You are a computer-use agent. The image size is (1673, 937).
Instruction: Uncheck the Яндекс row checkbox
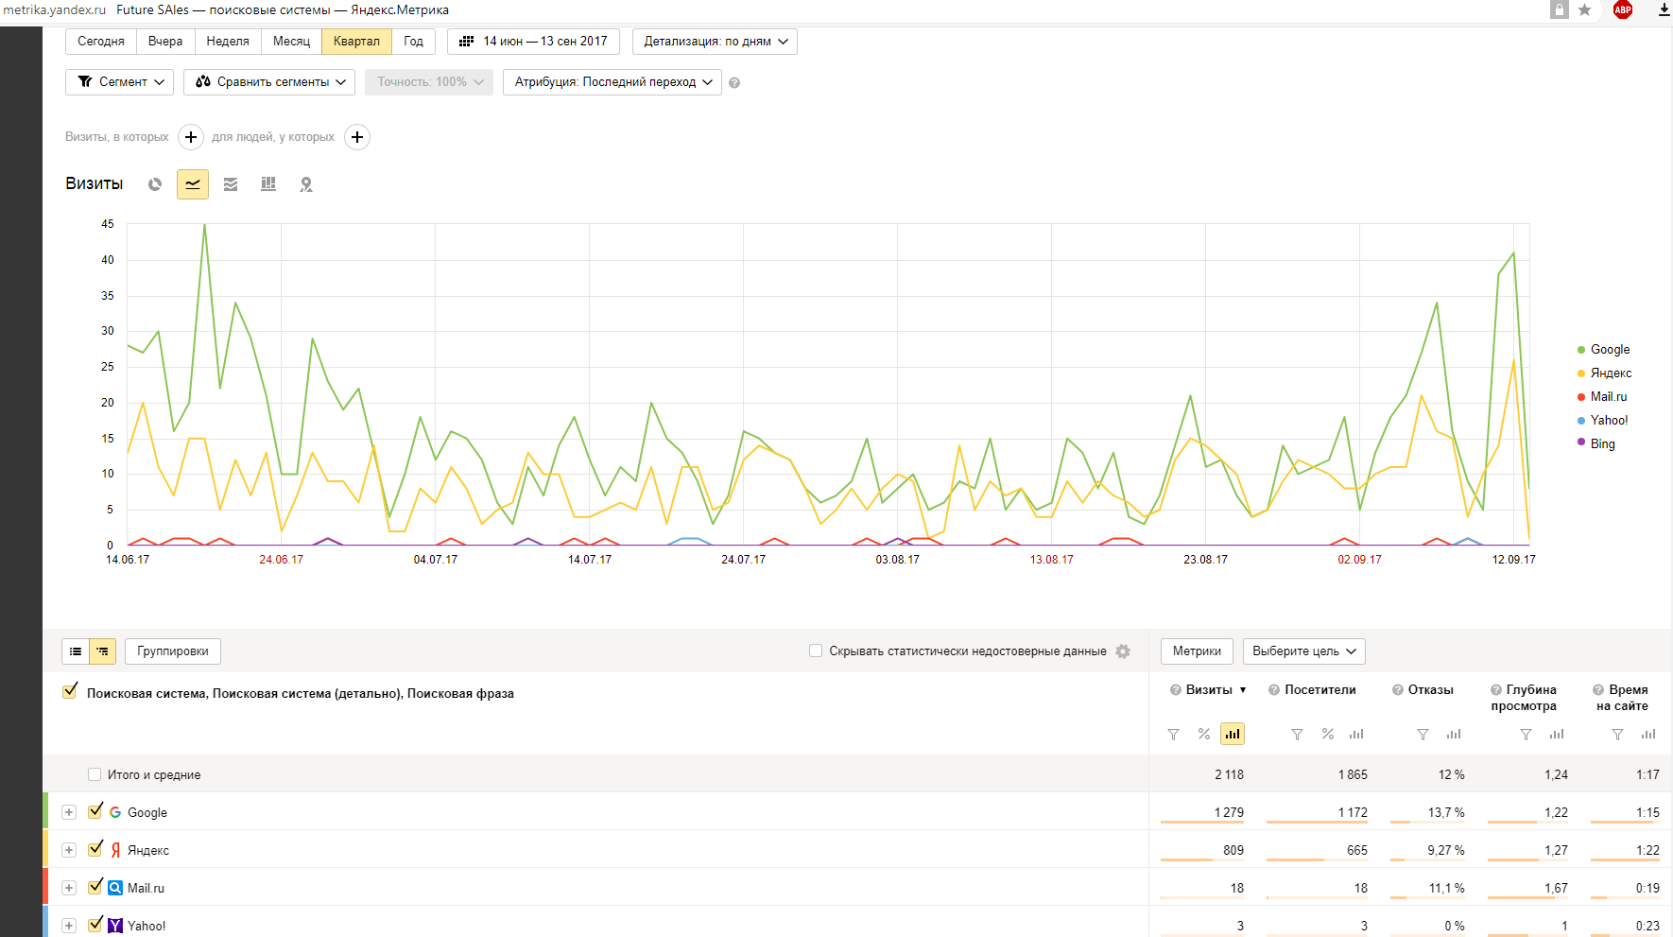point(95,848)
